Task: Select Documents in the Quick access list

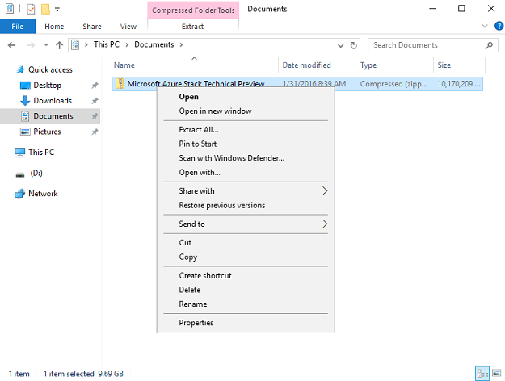Action: [x=50, y=116]
